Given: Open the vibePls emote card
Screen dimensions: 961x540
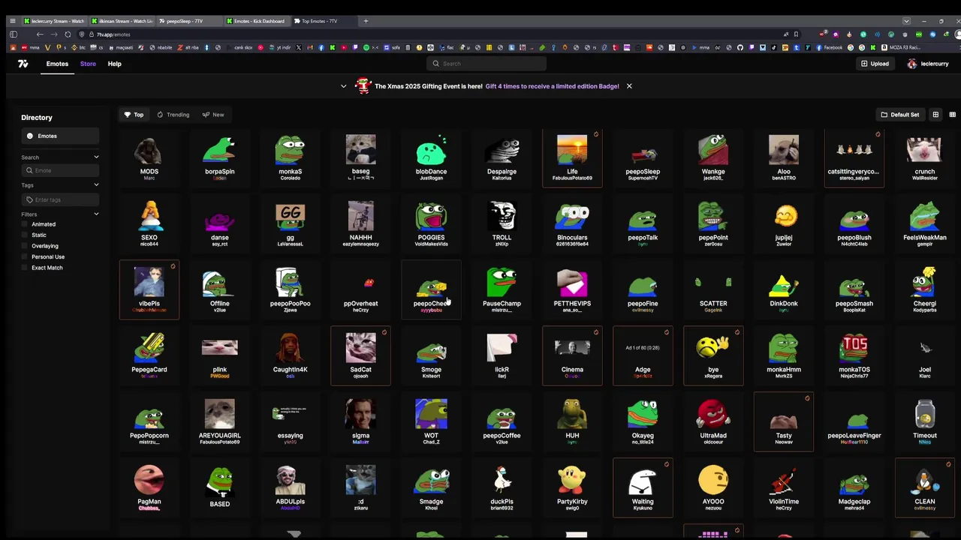Looking at the screenshot, I should [x=149, y=289].
